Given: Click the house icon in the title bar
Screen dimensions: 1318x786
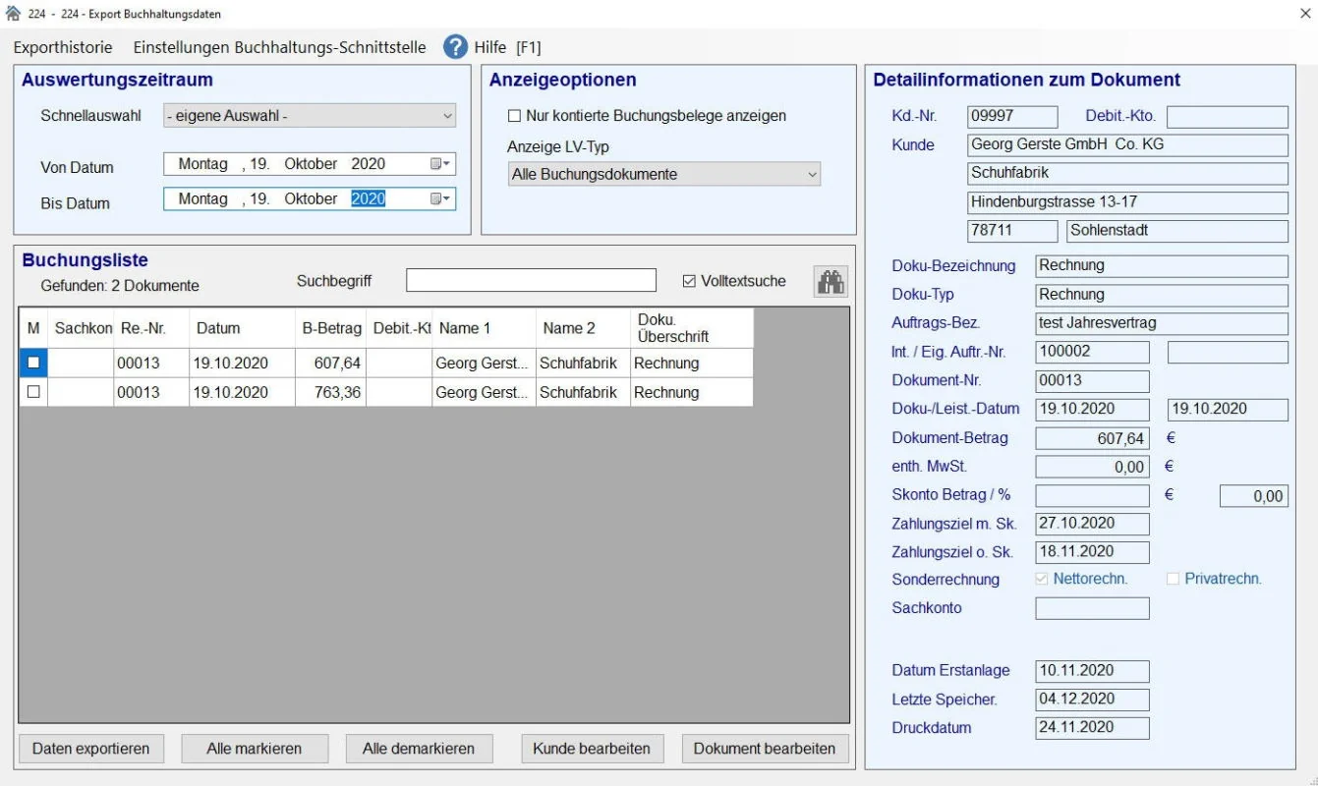Looking at the screenshot, I should [13, 14].
